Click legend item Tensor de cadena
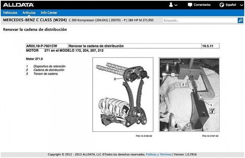This screenshot has height=158, width=245. [45, 74]
